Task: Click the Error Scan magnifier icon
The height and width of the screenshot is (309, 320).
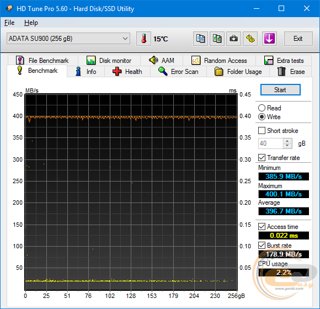Action: pos(163,71)
